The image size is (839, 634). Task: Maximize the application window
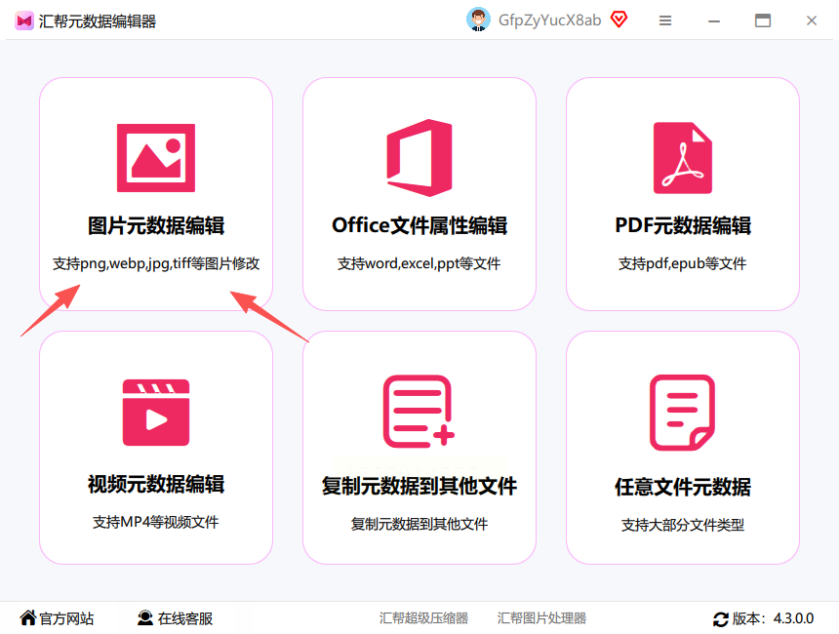click(763, 20)
